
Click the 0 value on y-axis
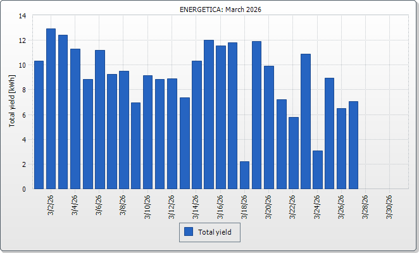tap(24, 188)
